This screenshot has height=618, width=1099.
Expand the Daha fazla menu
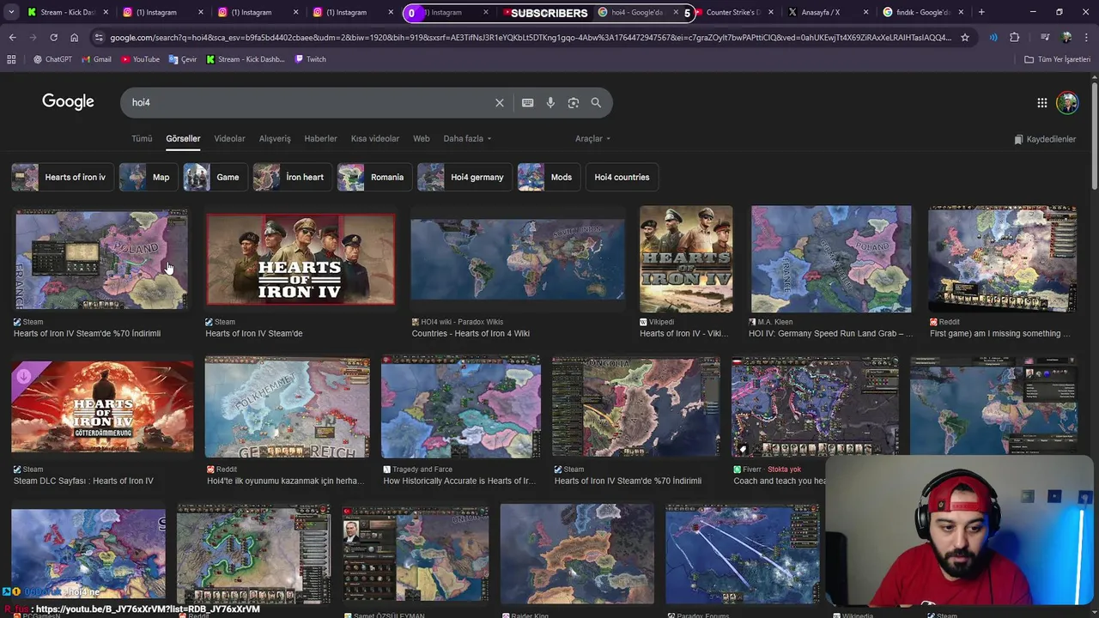(x=468, y=138)
